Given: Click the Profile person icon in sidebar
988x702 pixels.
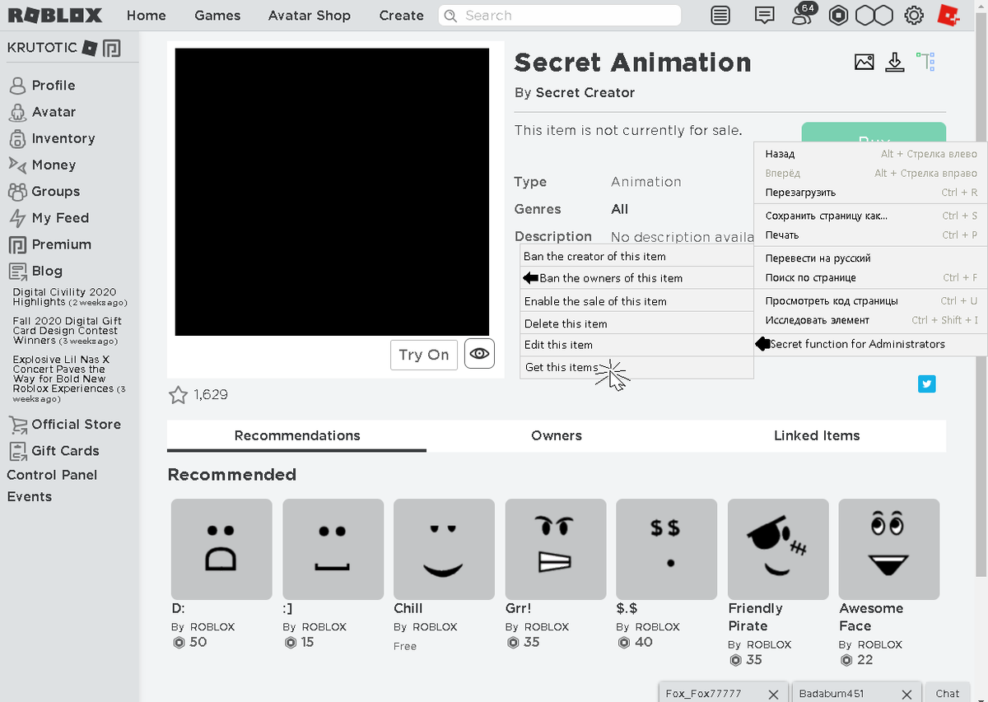Looking at the screenshot, I should pos(17,86).
